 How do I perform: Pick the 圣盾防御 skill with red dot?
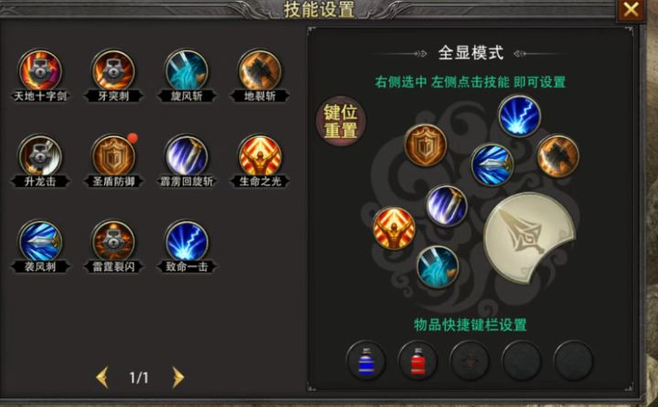pyautogui.click(x=113, y=156)
